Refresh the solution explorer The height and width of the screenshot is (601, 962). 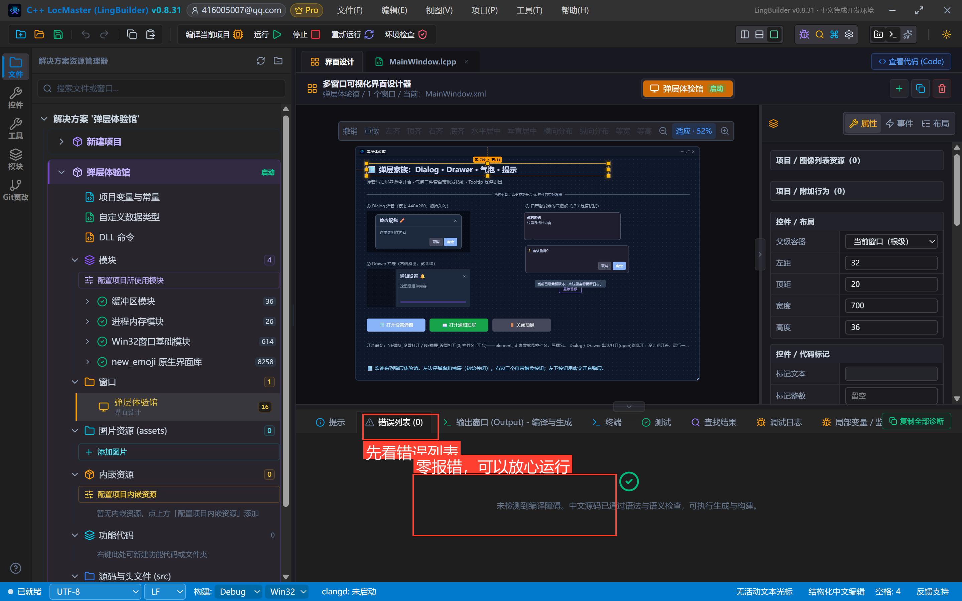point(261,61)
